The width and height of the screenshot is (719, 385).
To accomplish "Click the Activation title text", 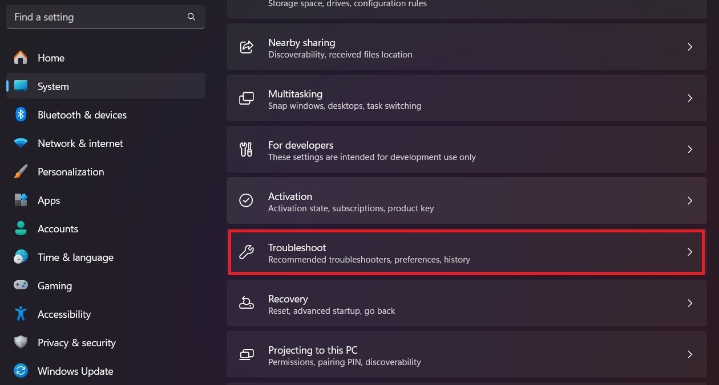I will [x=290, y=196].
